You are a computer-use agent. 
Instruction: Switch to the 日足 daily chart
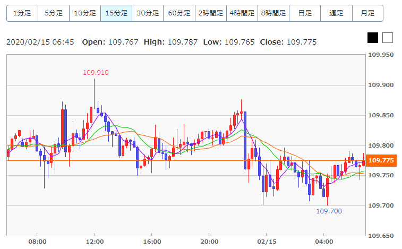(x=305, y=13)
